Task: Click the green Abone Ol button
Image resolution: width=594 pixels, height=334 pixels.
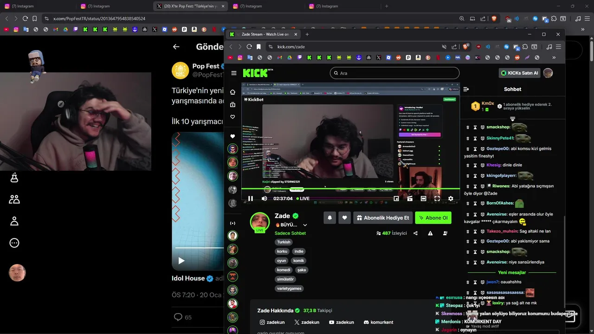Action: pos(433,218)
